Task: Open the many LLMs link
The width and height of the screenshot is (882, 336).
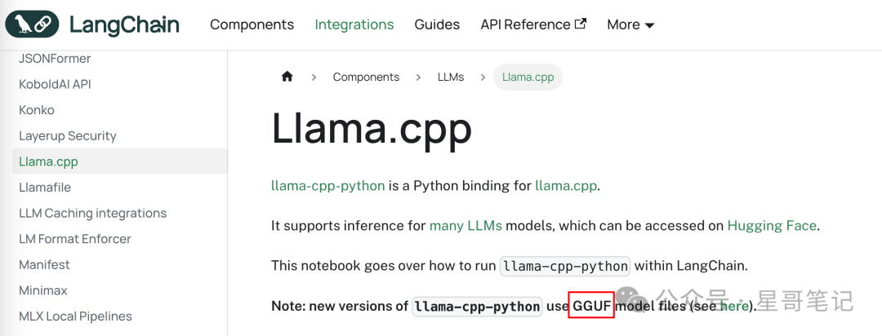Action: coord(466,226)
